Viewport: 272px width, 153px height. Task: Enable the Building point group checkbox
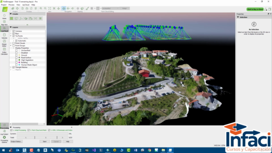16,62
